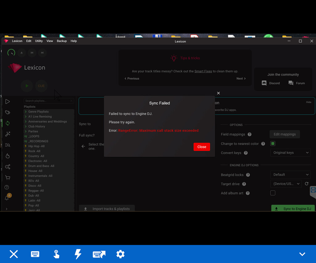Click the settings gear on the bottom blue bar
Viewport: 316px width, 263px height.
(120, 254)
